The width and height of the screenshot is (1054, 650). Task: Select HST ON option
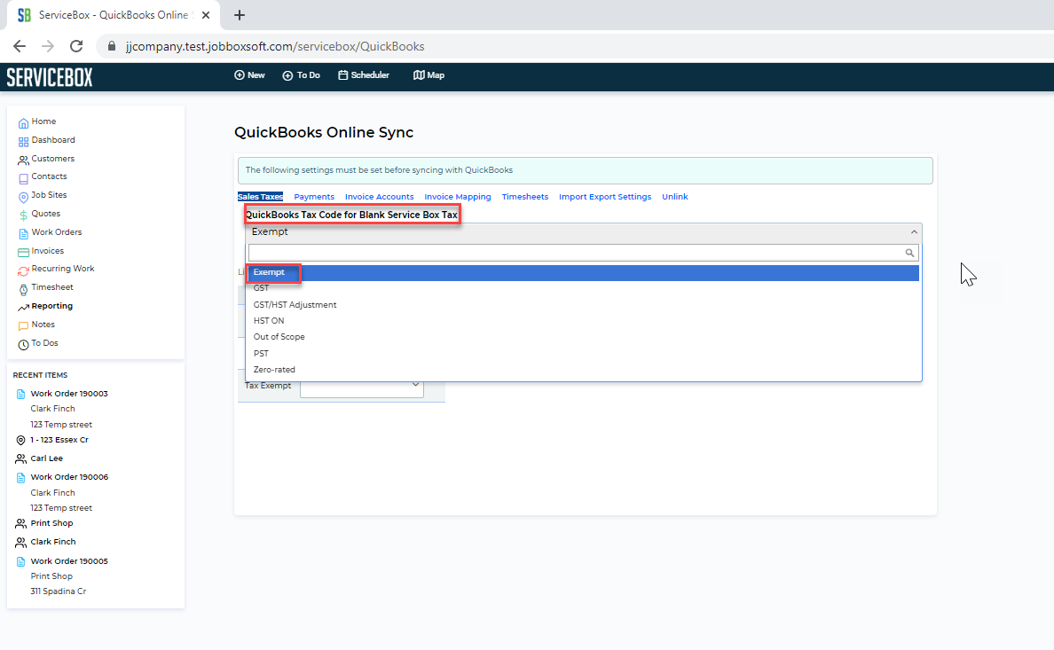584,321
